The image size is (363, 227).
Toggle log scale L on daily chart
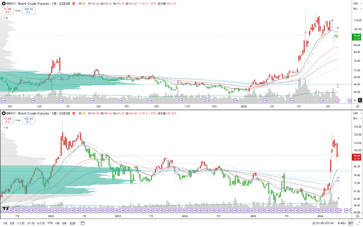point(360,100)
